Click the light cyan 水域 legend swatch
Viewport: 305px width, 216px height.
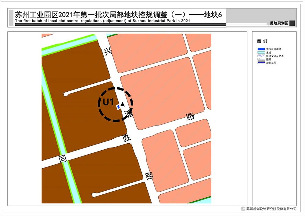(x=261, y=53)
